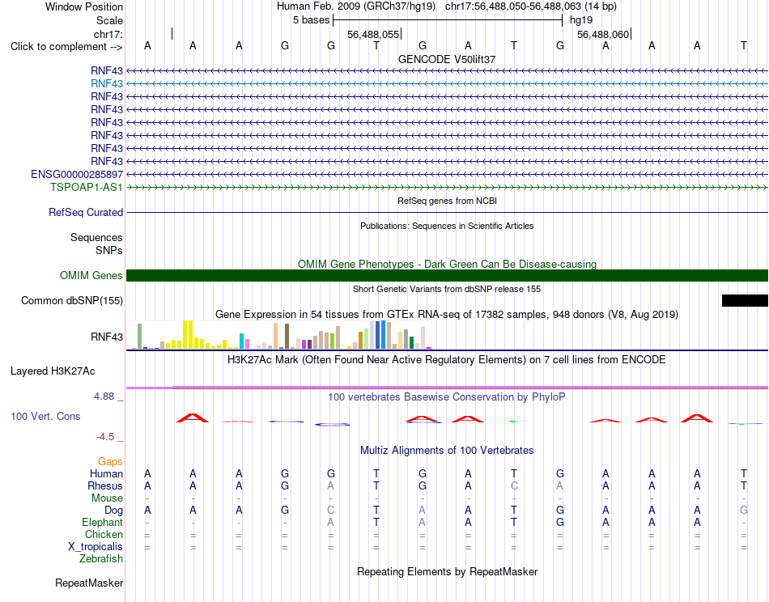This screenshot has width=769, height=602.
Task: Select the Layered H3K27Ac label
Action: [x=53, y=371]
